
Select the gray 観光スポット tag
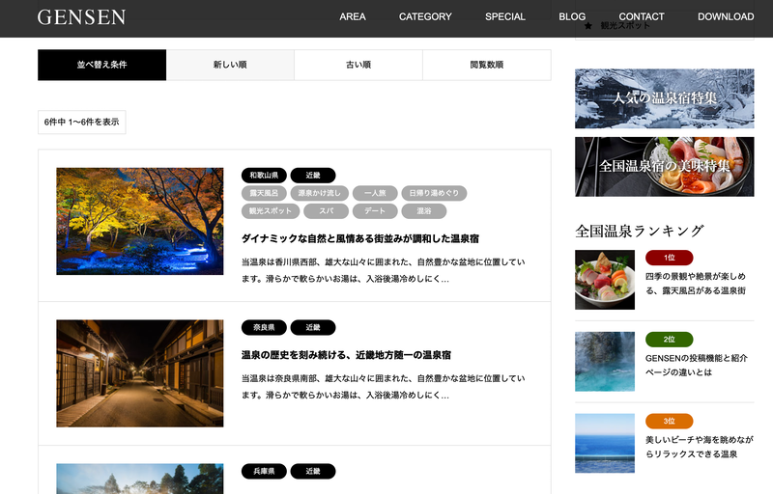click(271, 211)
